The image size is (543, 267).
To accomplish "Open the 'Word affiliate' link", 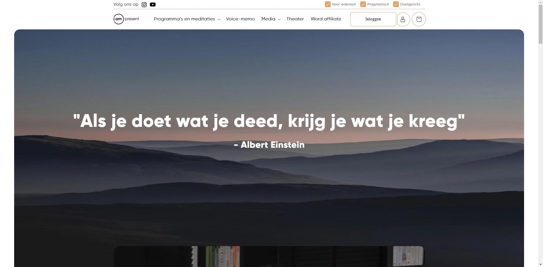I will coord(326,19).
